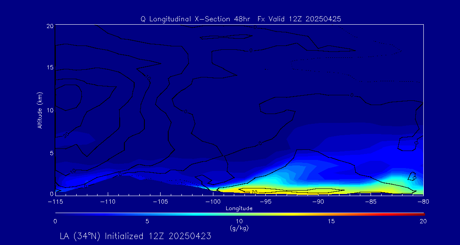Viewport: 460px width, 245px height.
Task: Click the "LA (34°N) Initialized 12Z 20250423" footer
Action: [x=135, y=236]
